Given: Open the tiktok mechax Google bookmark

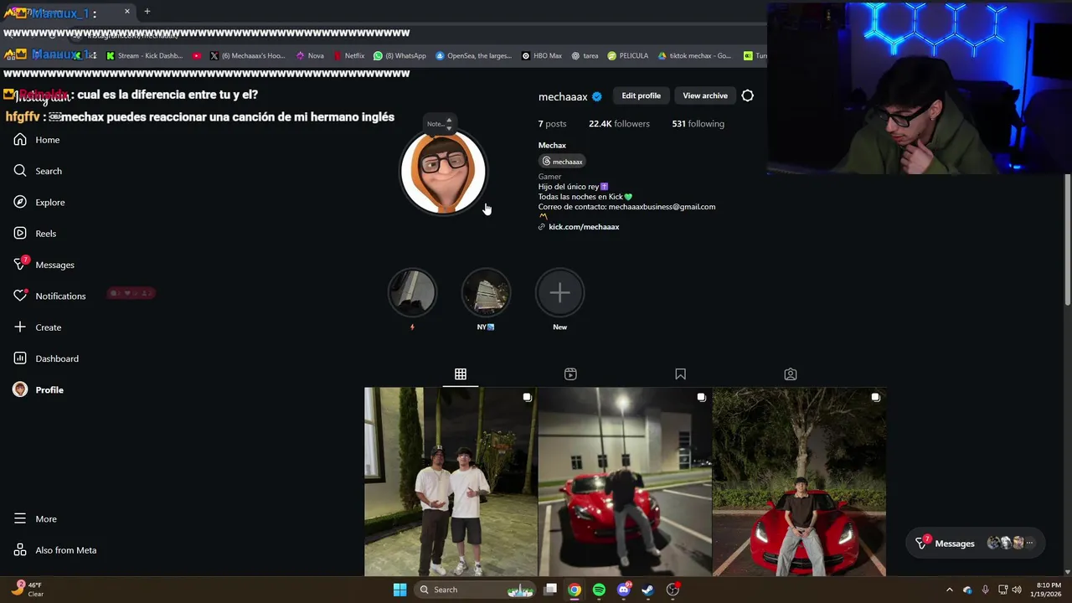Looking at the screenshot, I should click(x=695, y=56).
